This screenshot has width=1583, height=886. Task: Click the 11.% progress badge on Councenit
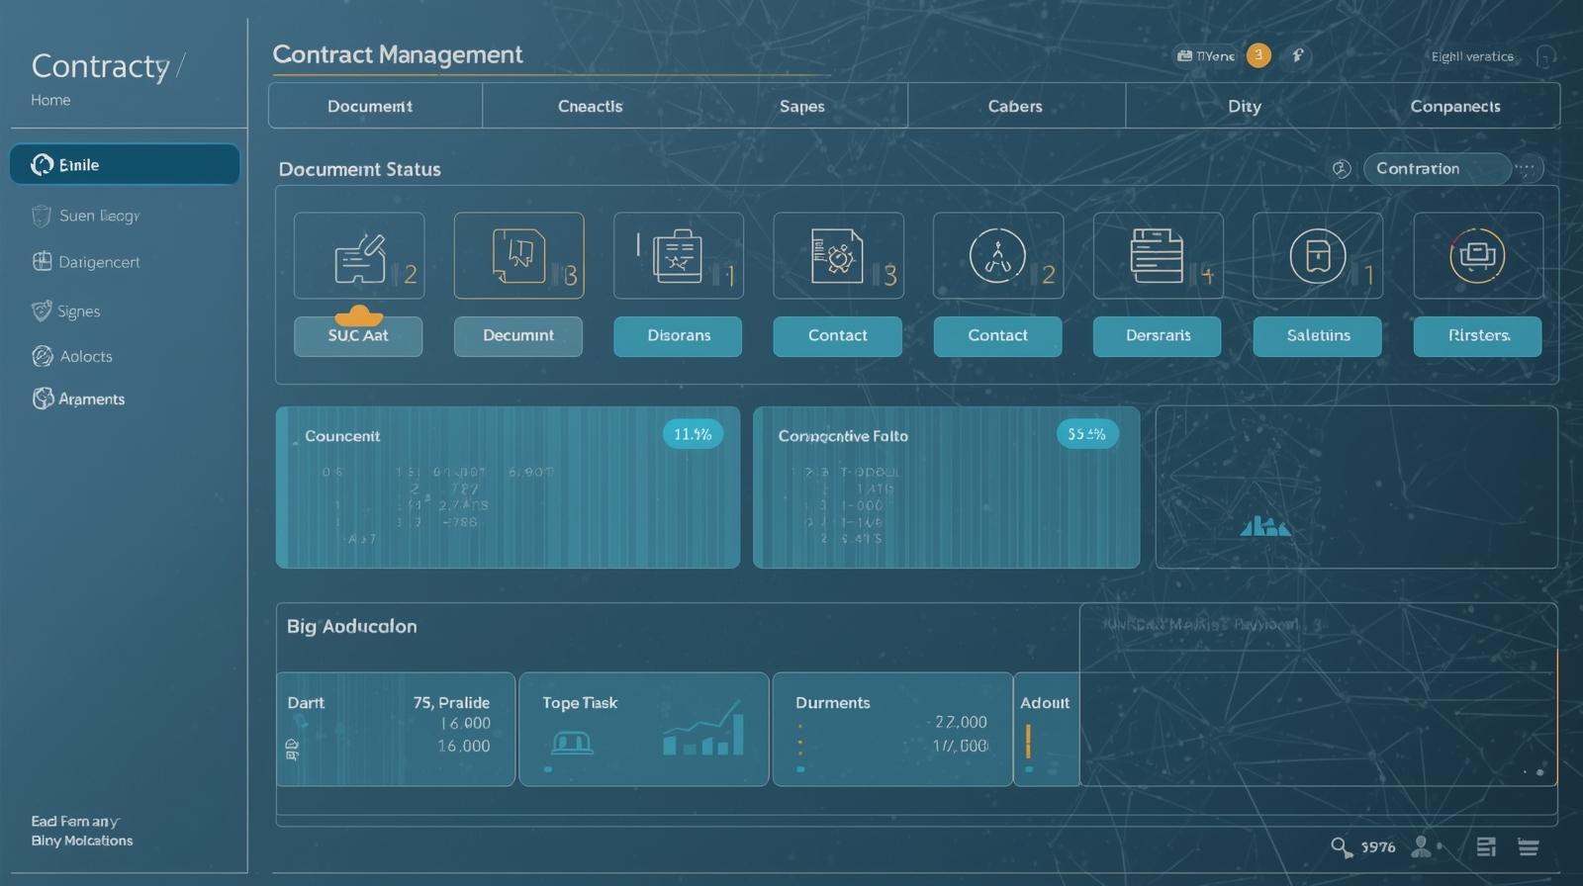[693, 434]
